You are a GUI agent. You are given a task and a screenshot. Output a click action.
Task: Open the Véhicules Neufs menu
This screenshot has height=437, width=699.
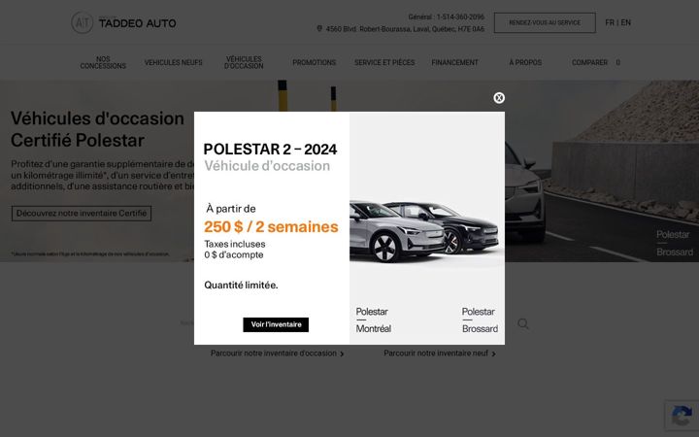(174, 62)
